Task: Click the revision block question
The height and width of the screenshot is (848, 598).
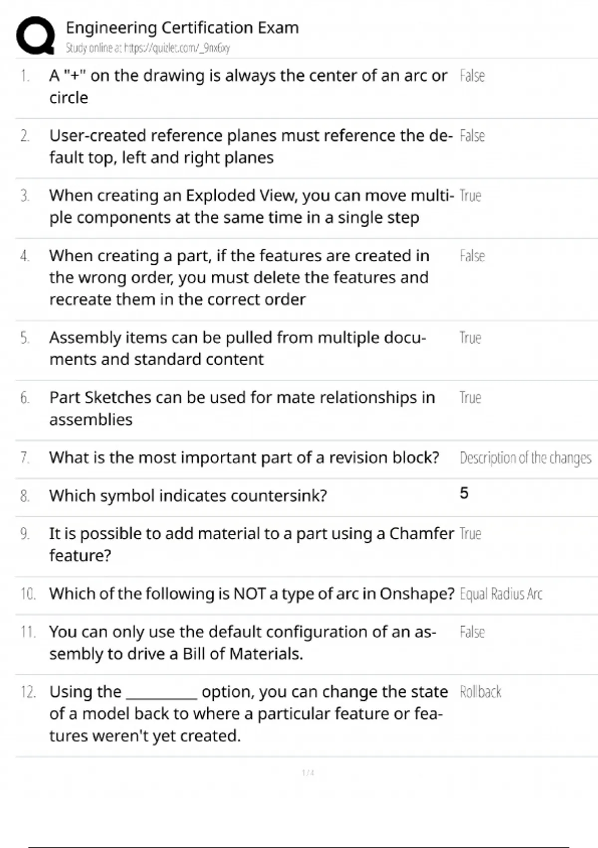Action: click(x=244, y=457)
